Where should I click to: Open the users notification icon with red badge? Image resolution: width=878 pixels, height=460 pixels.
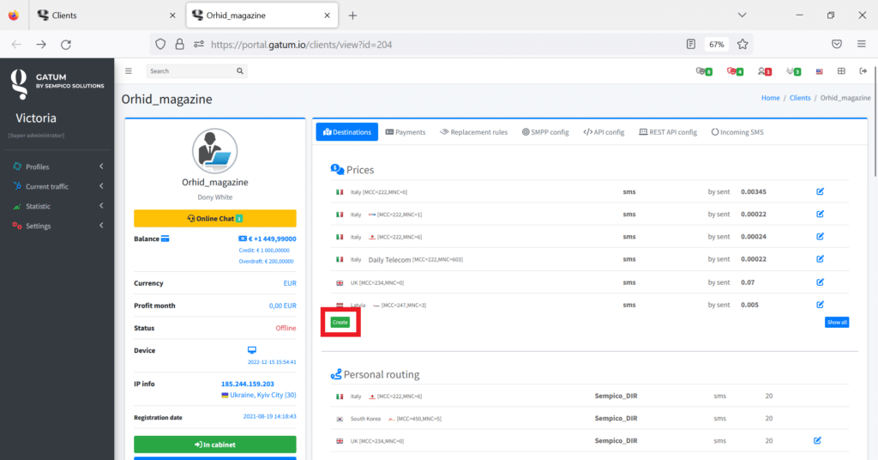tap(764, 71)
